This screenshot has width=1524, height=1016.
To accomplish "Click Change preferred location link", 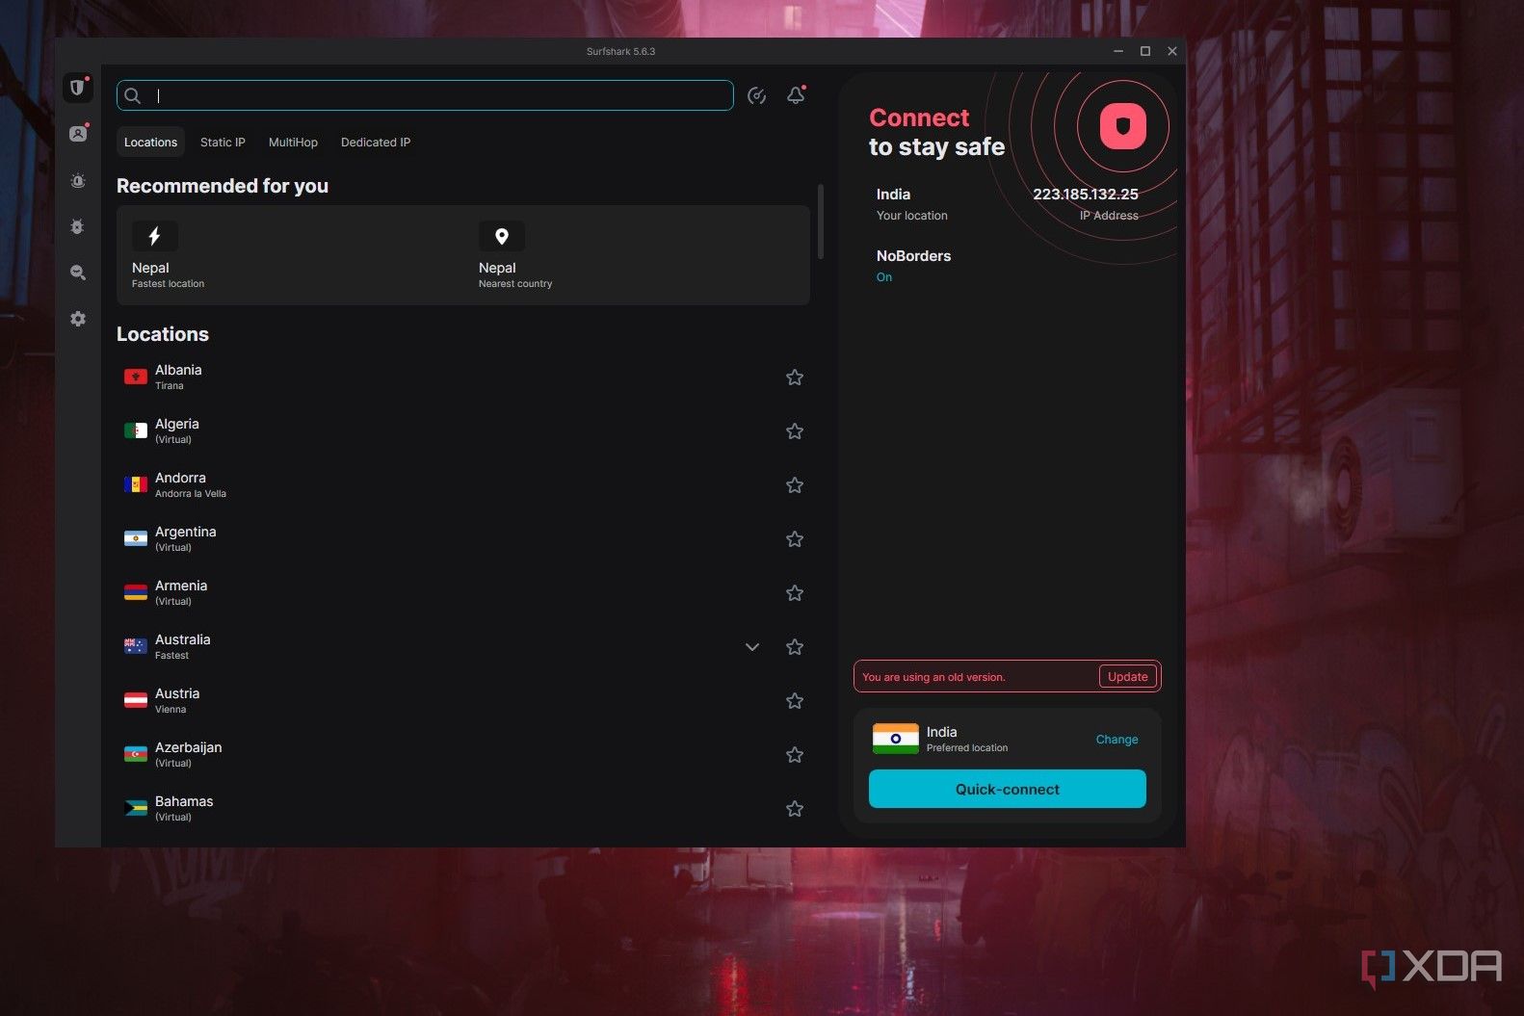I will [1117, 740].
